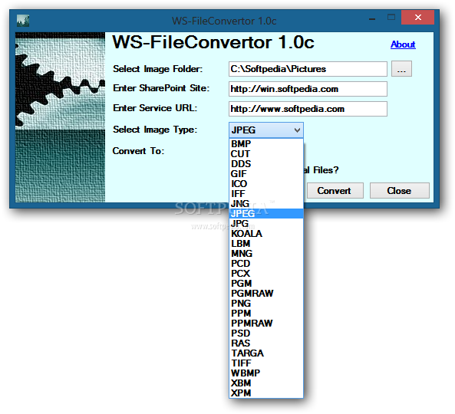The image size is (455, 414).
Task: Close the window with red X
Action: coord(417,18)
